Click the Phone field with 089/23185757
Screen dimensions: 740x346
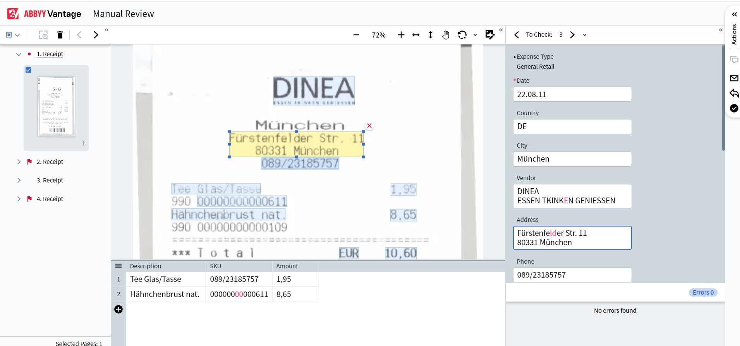pos(572,275)
